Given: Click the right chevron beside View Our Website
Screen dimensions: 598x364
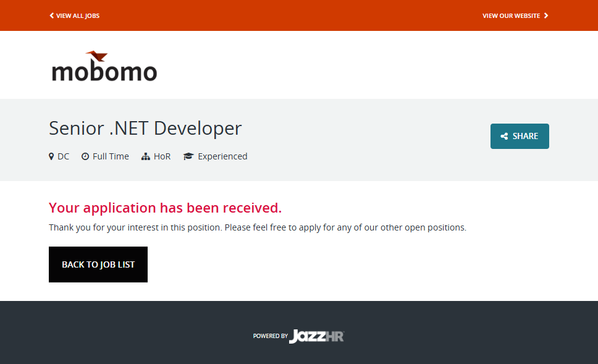Looking at the screenshot, I should pos(546,15).
